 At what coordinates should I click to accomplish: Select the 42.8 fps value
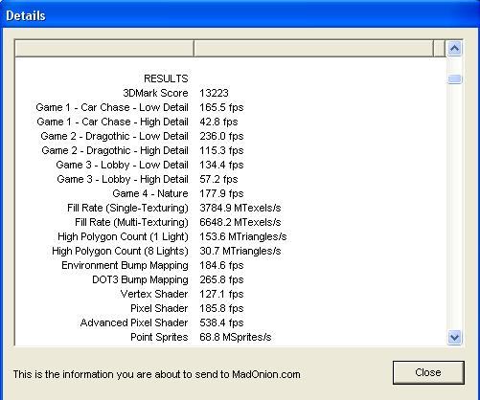[218, 122]
